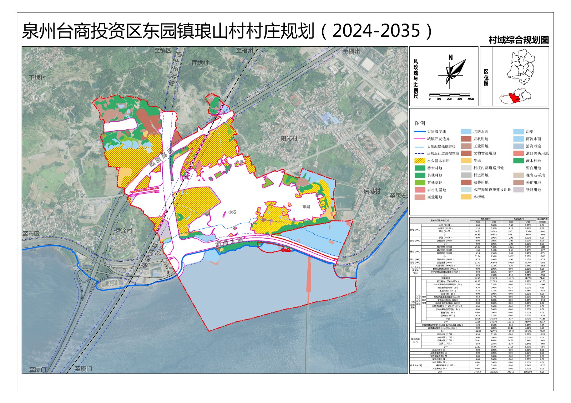The width and height of the screenshot is (571, 403).
Task: Click the 图例 legend heading
Action: pos(420,123)
